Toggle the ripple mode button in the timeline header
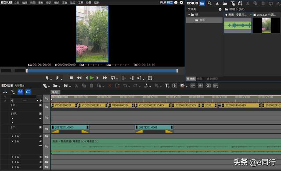 tap(13, 92)
